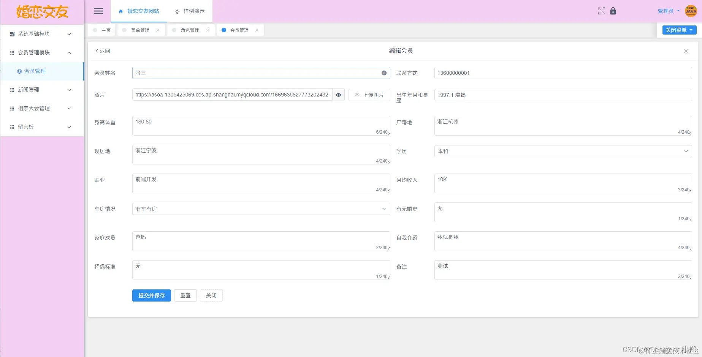Click the 择偶标准 text area
The width and height of the screenshot is (702, 357).
261,270
